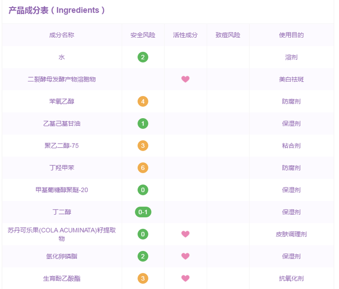Click green badge 0 for 苏丹可乐果 extract
The height and width of the screenshot is (289, 339).
(x=143, y=234)
